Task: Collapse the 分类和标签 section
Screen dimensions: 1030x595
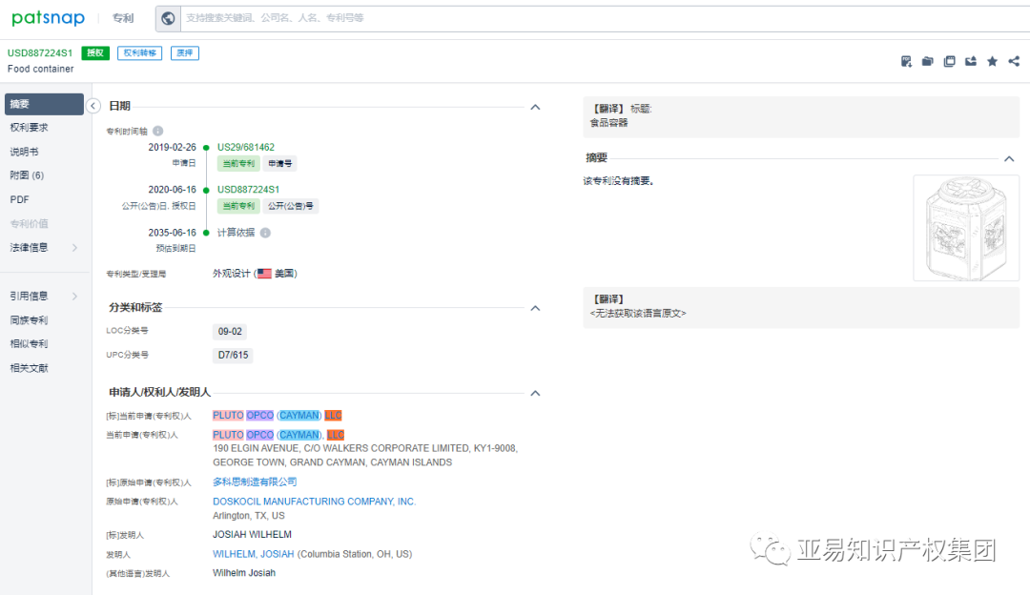Action: pyautogui.click(x=535, y=308)
